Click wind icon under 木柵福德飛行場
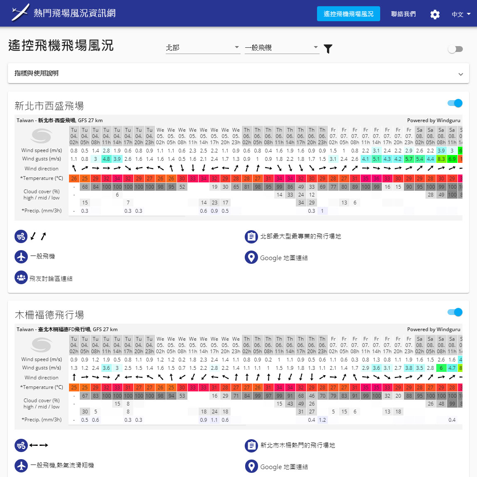Viewport: 477px width, 477px height. [21, 445]
